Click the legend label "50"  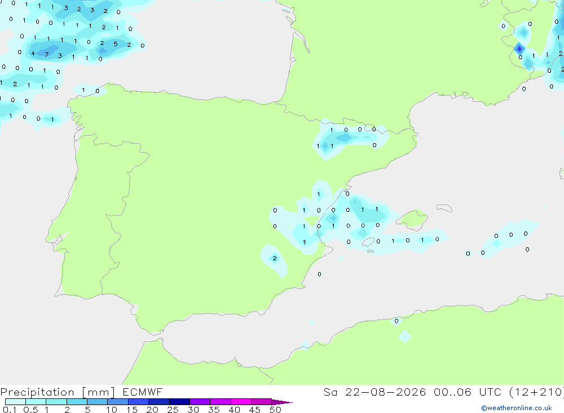(x=276, y=410)
